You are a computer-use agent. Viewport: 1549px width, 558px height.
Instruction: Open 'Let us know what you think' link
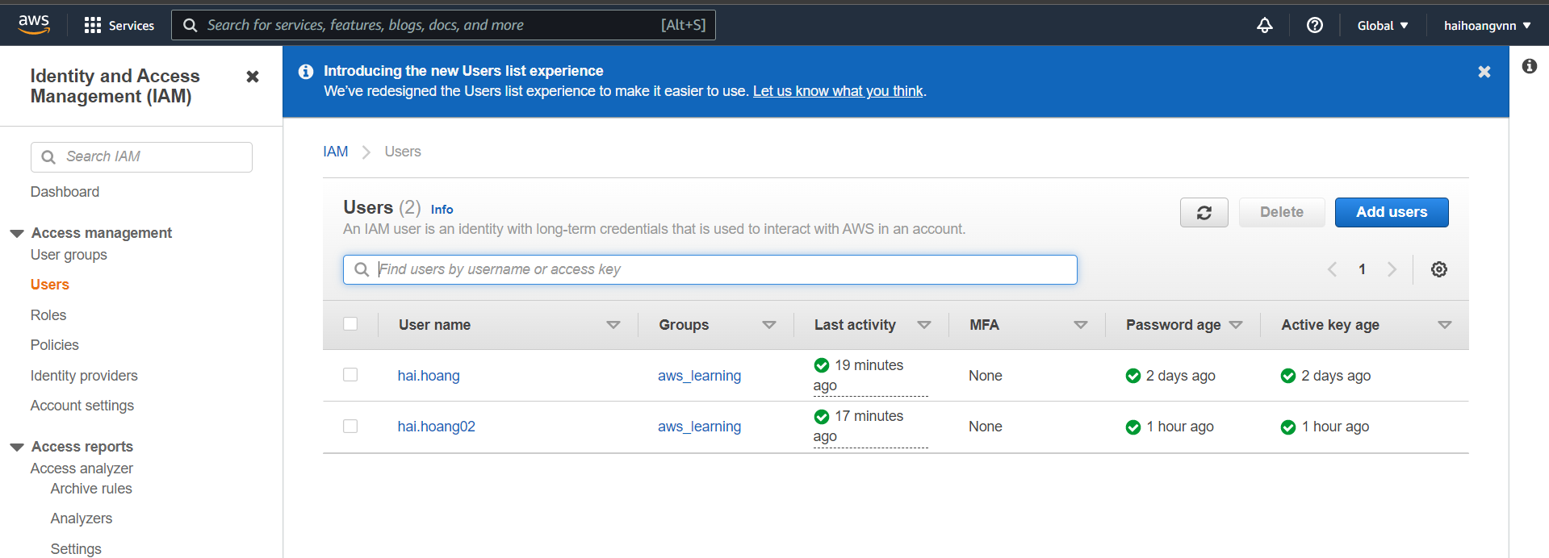tap(838, 91)
